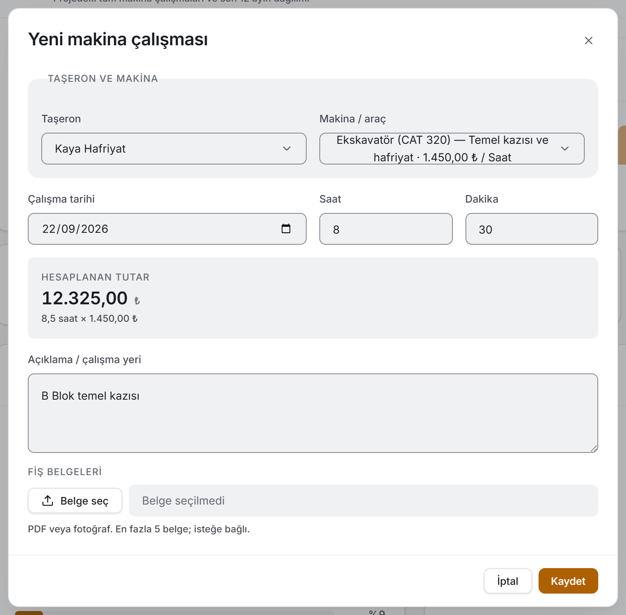Viewport: 626px width, 615px height.
Task: Click the Çalışma tarihi label
Action: coord(61,199)
